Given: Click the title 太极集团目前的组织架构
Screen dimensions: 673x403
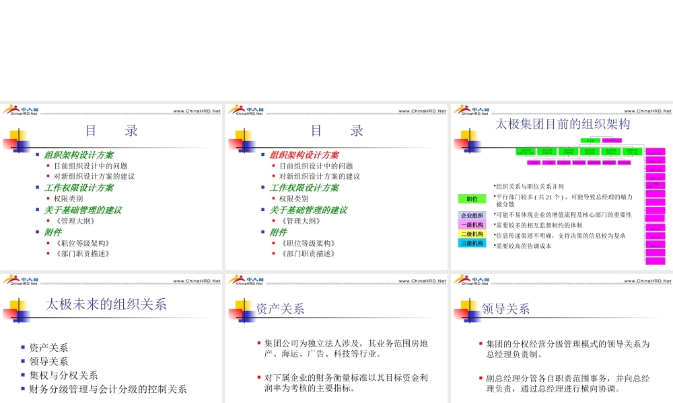Looking at the screenshot, I should (563, 124).
